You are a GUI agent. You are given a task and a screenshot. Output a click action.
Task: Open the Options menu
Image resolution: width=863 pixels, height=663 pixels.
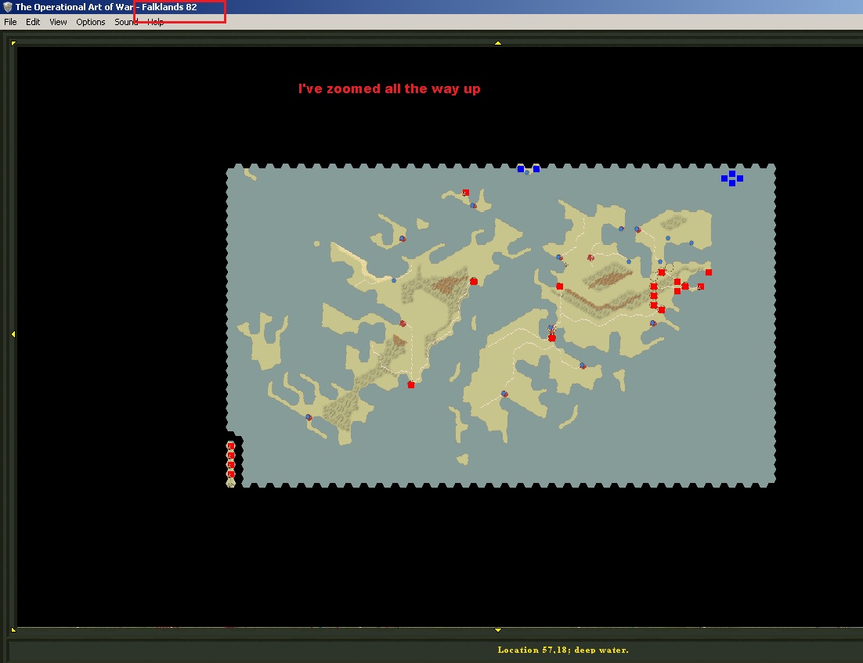coord(91,22)
